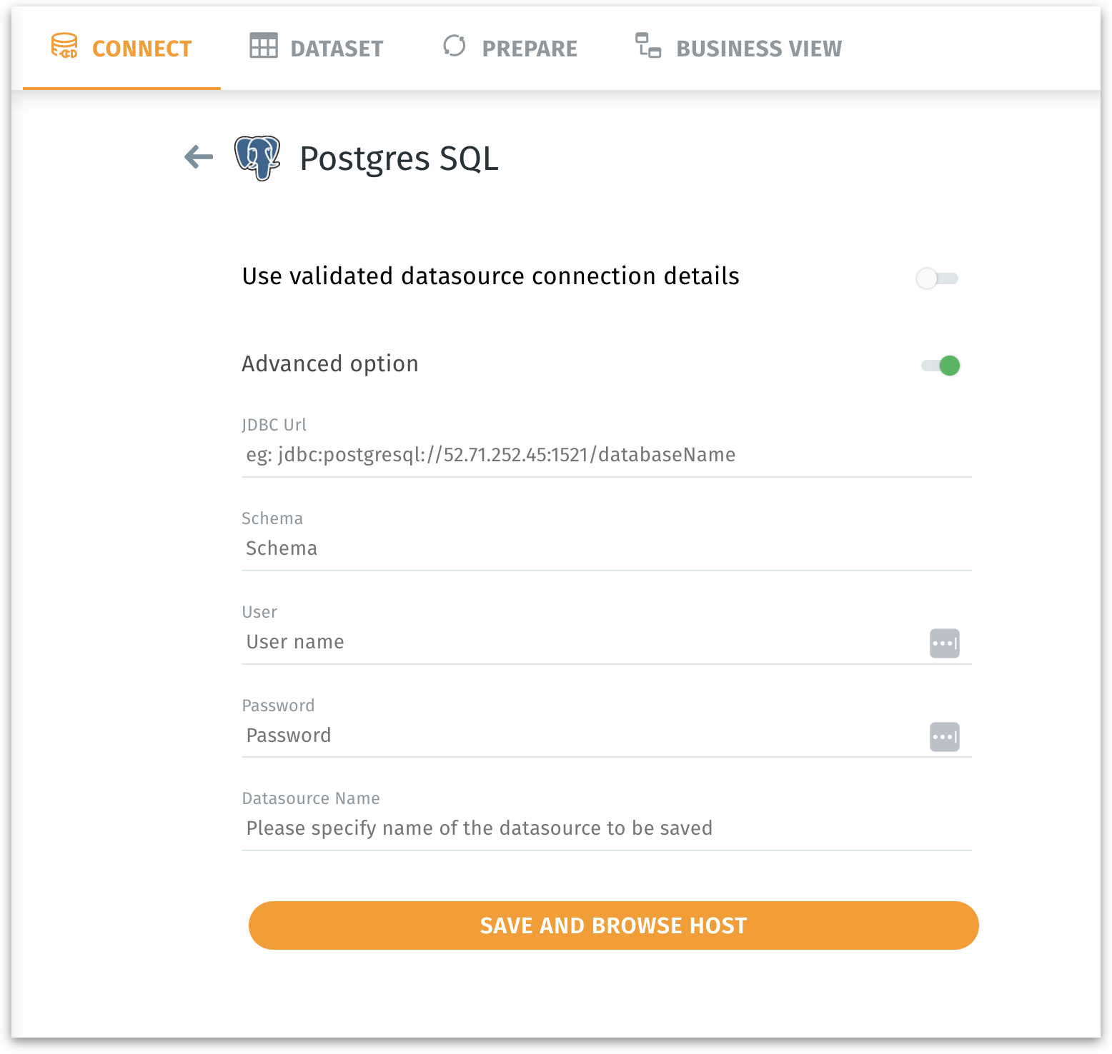Go to the Business View tab
The height and width of the screenshot is (1054, 1112).
[x=759, y=49]
